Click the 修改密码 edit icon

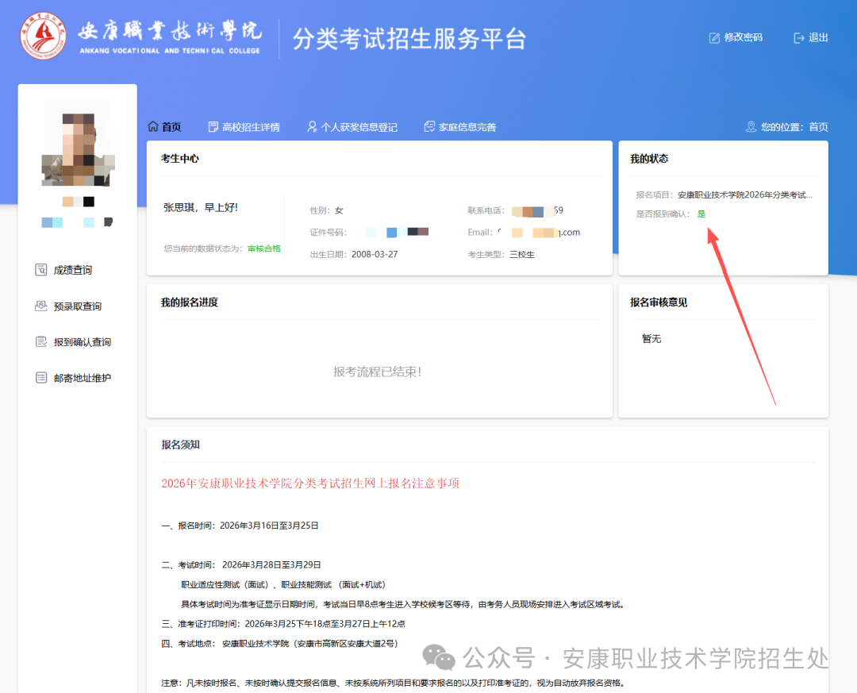714,37
